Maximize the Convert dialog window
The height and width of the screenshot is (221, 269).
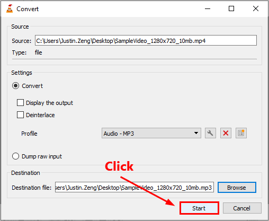point(231,8)
